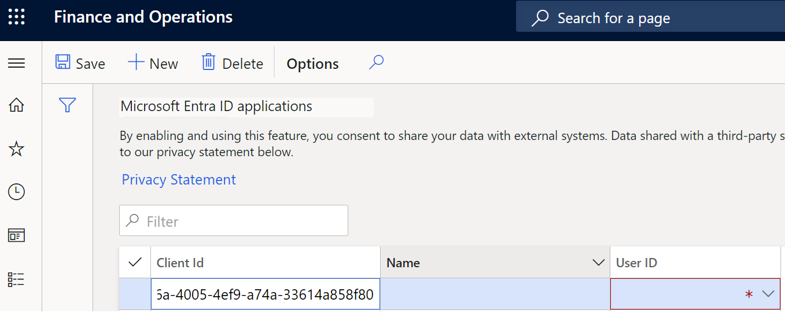Click the search magnifier icon in top bar
Image resolution: width=785 pixels, height=317 pixels.
pos(540,18)
